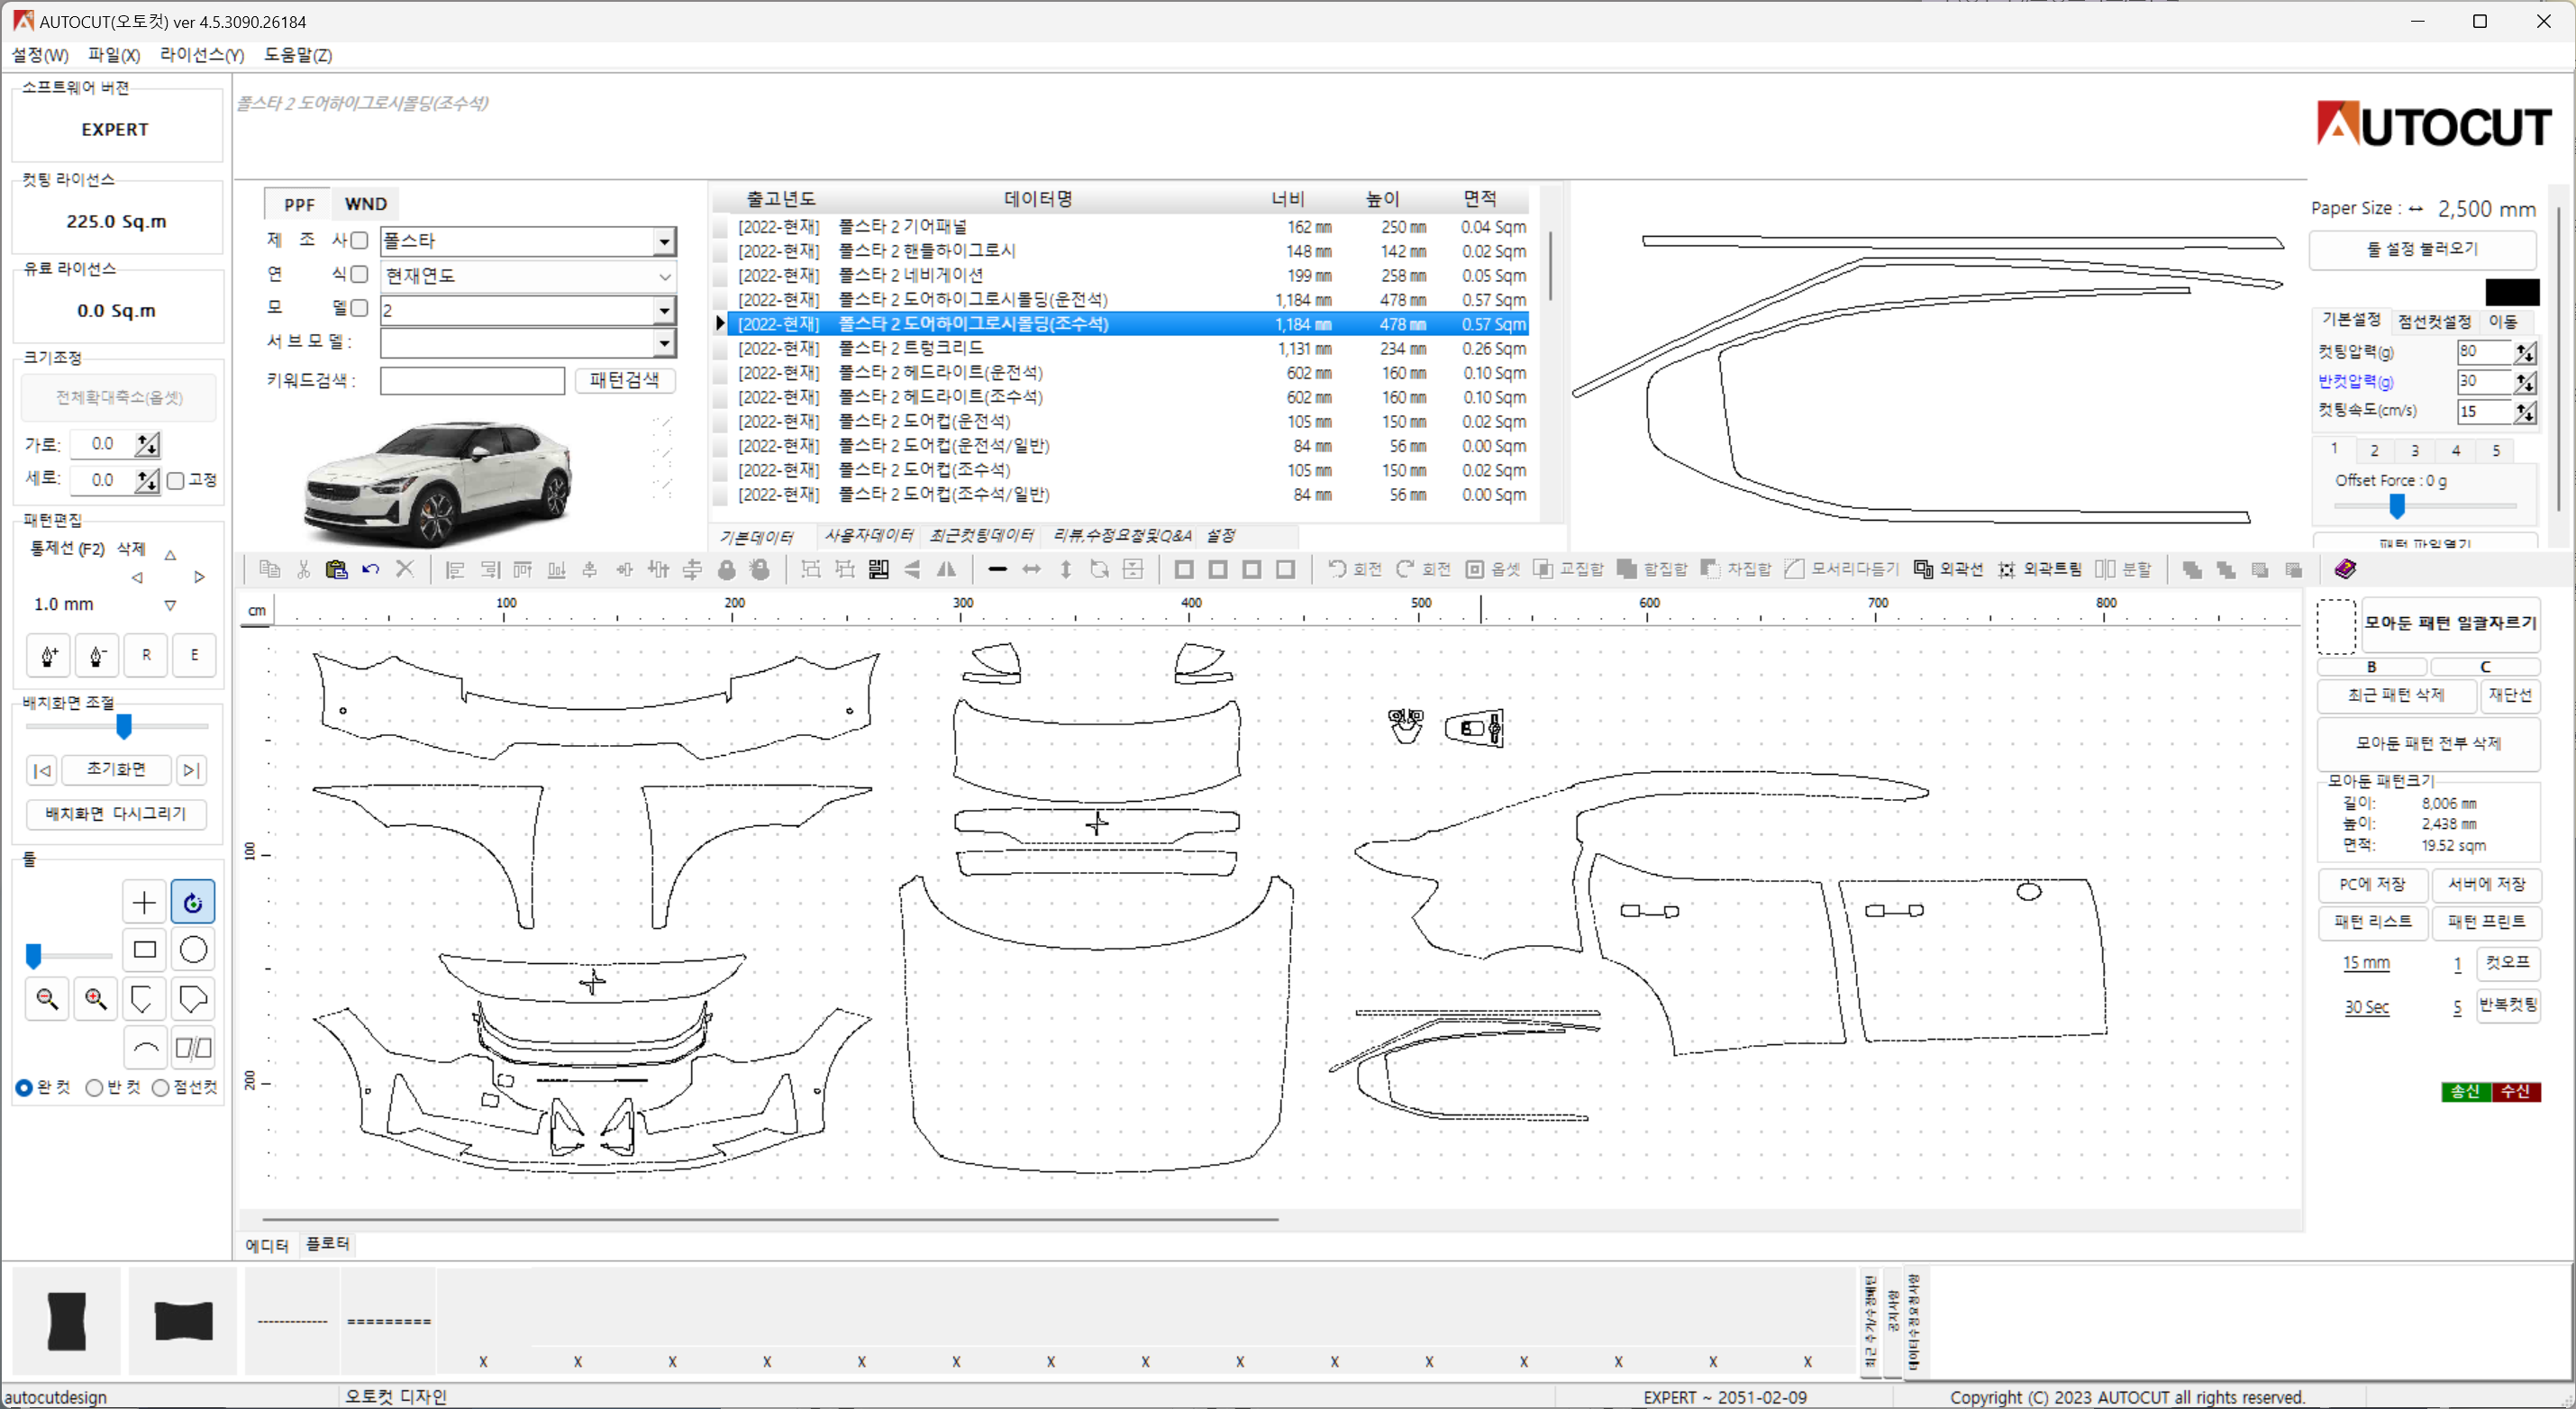The image size is (2576, 1409).
Task: Switch to the 플로터 tab
Action: (327, 1243)
